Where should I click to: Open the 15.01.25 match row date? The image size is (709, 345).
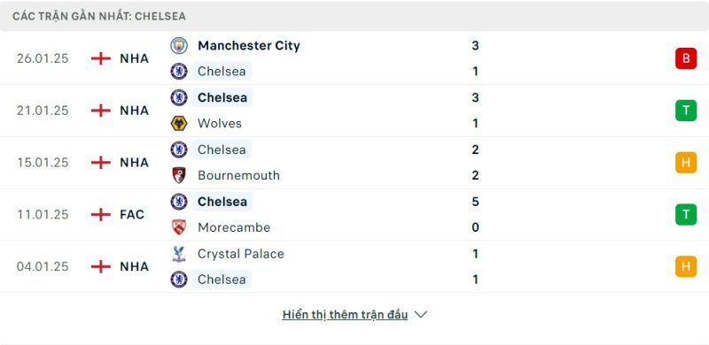[43, 163]
